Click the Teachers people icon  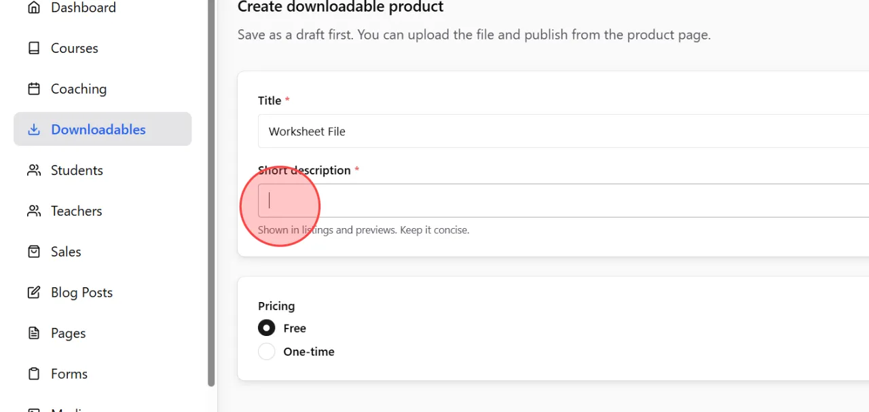click(x=33, y=211)
